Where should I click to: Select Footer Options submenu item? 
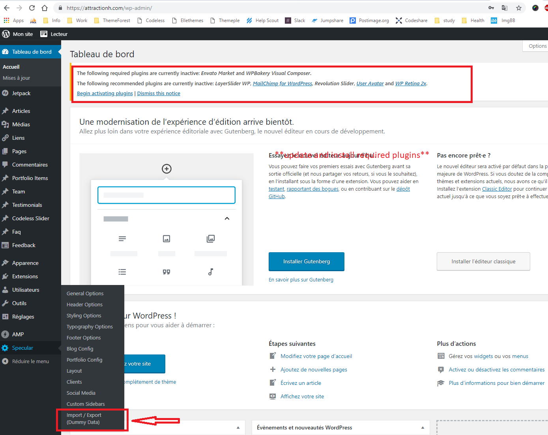click(x=84, y=337)
